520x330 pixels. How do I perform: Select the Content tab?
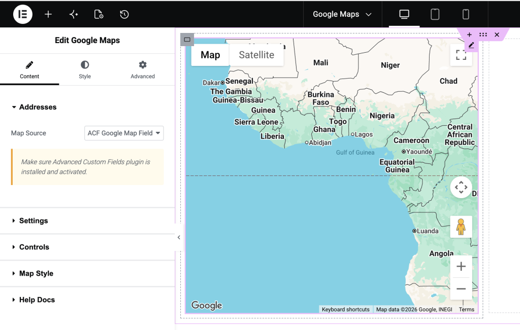[29, 70]
